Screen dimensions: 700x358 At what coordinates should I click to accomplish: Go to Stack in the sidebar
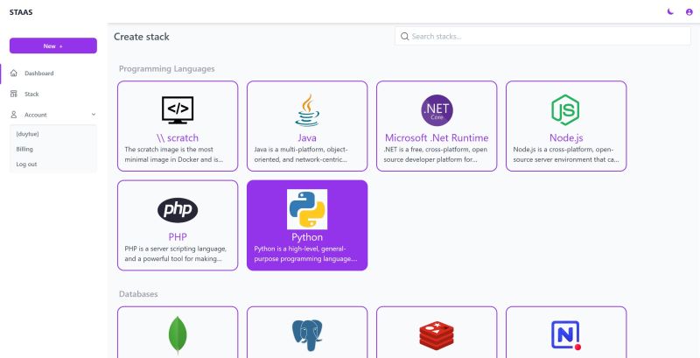pos(31,95)
